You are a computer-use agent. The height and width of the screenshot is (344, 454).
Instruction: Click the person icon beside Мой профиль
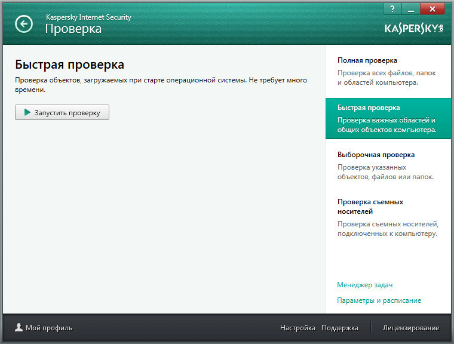click(x=19, y=327)
